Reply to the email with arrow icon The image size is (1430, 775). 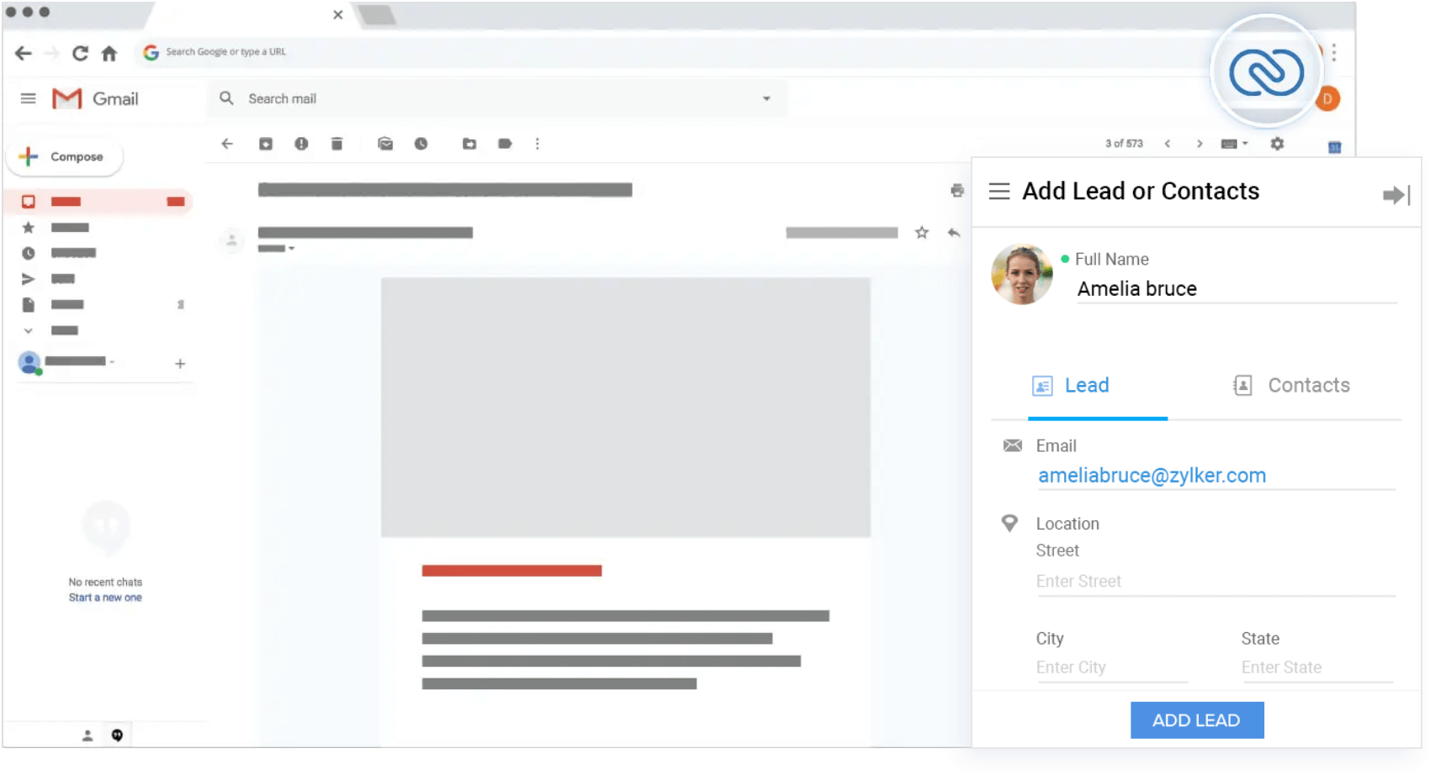pos(954,233)
